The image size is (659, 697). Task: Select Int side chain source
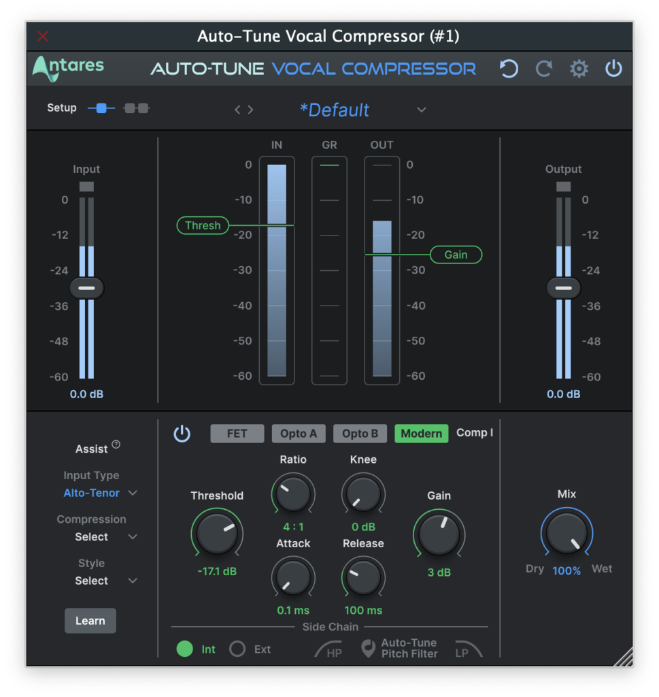(x=185, y=649)
